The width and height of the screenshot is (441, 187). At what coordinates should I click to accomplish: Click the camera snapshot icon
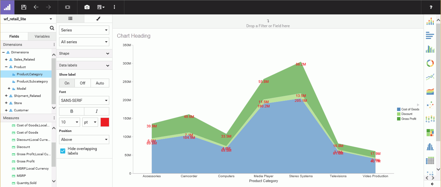[87, 7]
